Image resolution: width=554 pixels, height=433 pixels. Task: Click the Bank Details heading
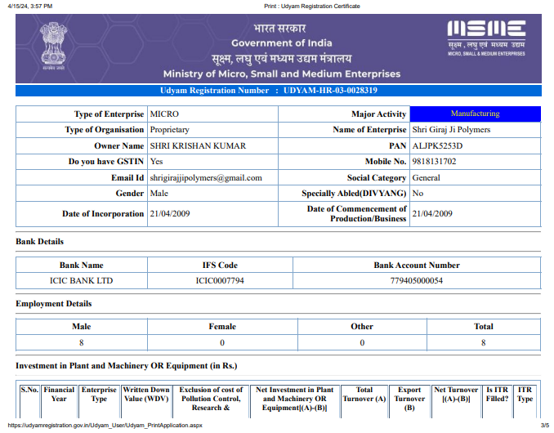point(39,242)
